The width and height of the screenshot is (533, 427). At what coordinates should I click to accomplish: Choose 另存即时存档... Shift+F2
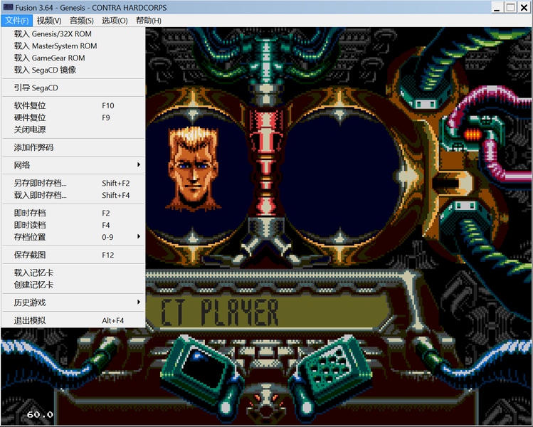(73, 183)
